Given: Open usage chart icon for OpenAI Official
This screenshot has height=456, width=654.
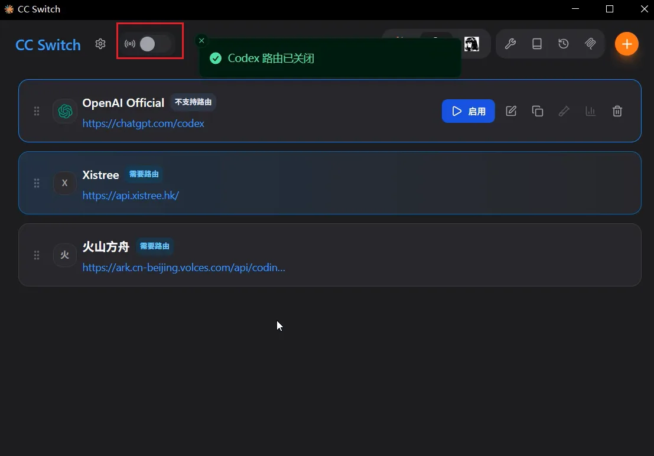Looking at the screenshot, I should pos(591,111).
